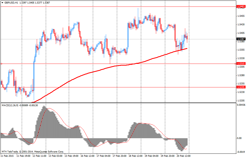Click the 12 Feb 11:00 time label

[39, 156]
